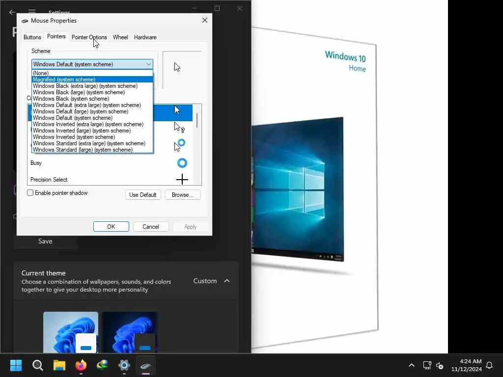503x377 pixels.
Task: Select Windows Inverted (large) scheme
Action: [x=92, y=131]
